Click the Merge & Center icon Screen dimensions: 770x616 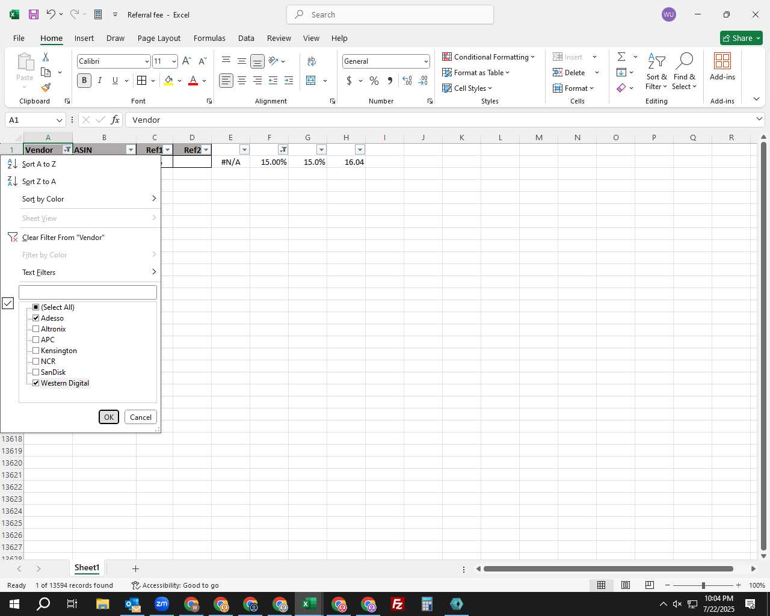[x=311, y=80]
